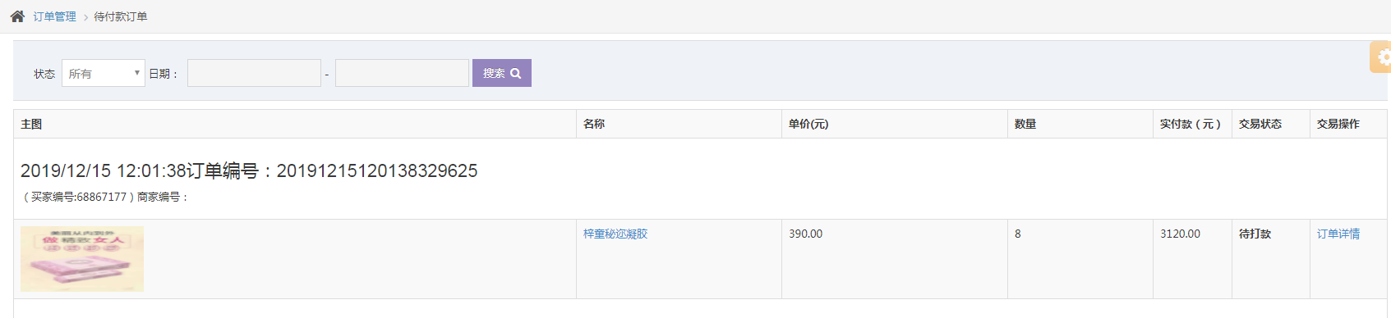Open the 状态 dropdown showing 所有

click(x=104, y=73)
